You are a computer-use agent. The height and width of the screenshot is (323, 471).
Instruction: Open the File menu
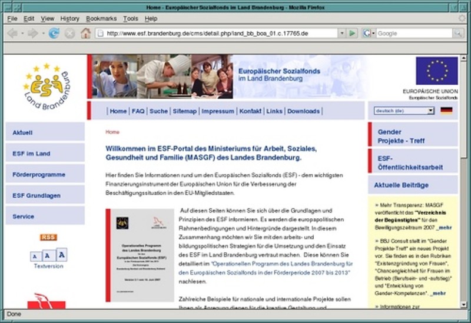(x=12, y=19)
